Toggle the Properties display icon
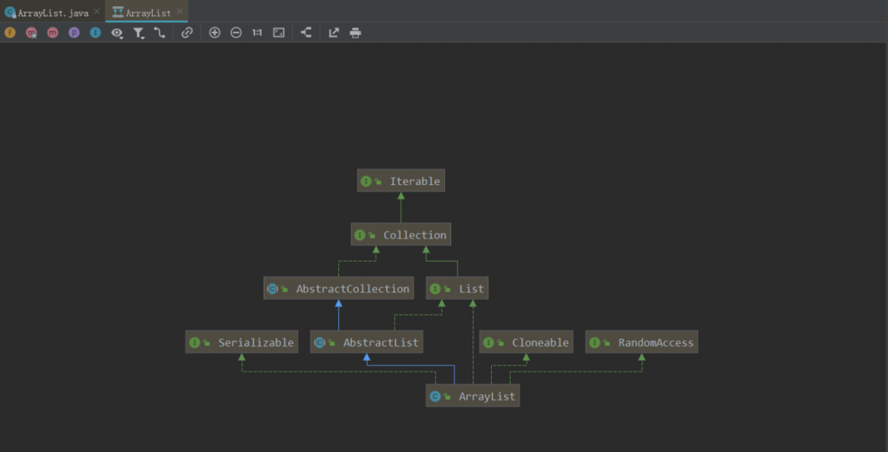The image size is (888, 452). [x=74, y=33]
